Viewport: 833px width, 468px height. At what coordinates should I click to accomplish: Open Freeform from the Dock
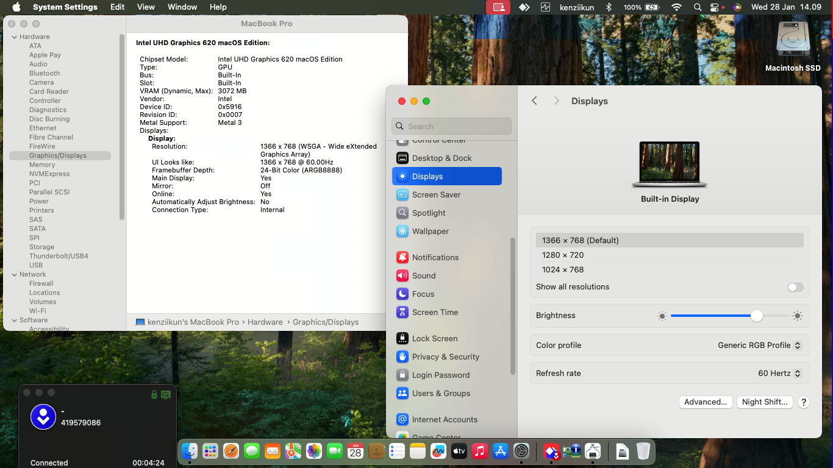click(x=438, y=452)
